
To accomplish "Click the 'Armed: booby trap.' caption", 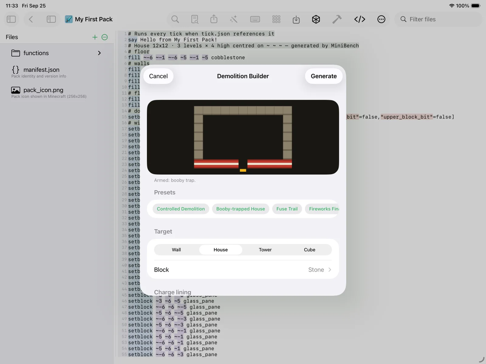I will click(175, 180).
